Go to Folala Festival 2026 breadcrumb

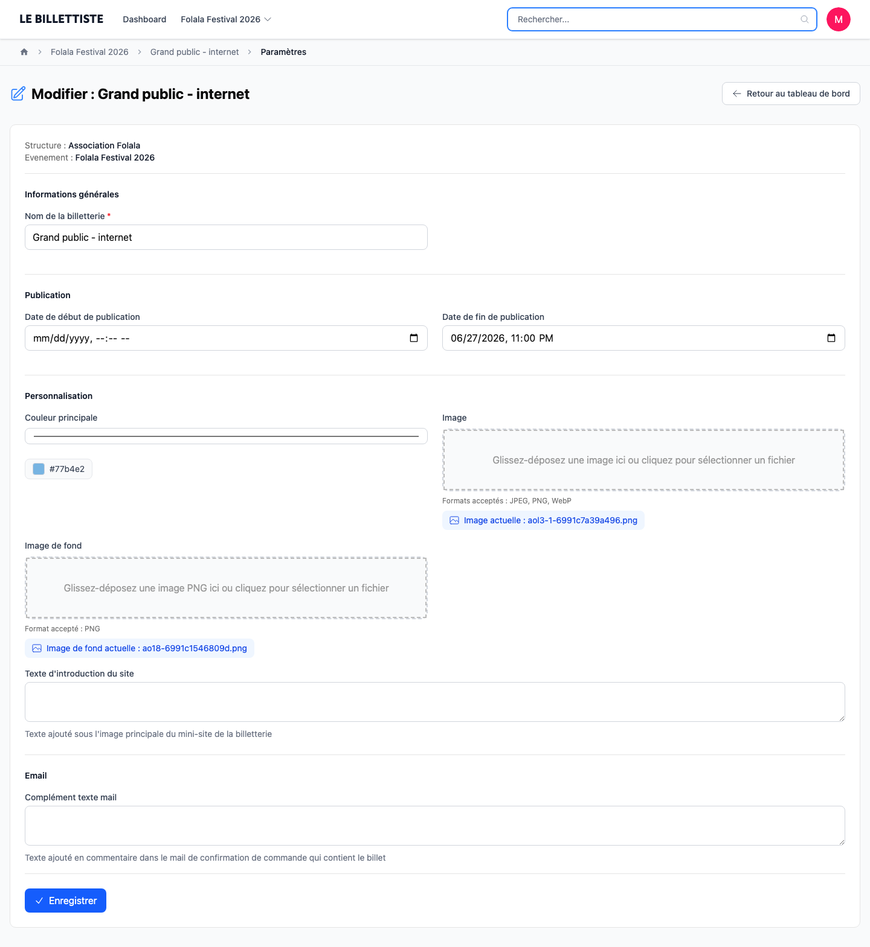(89, 52)
